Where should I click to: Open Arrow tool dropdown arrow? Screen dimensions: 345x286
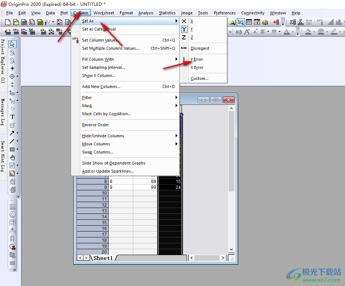coord(18,133)
